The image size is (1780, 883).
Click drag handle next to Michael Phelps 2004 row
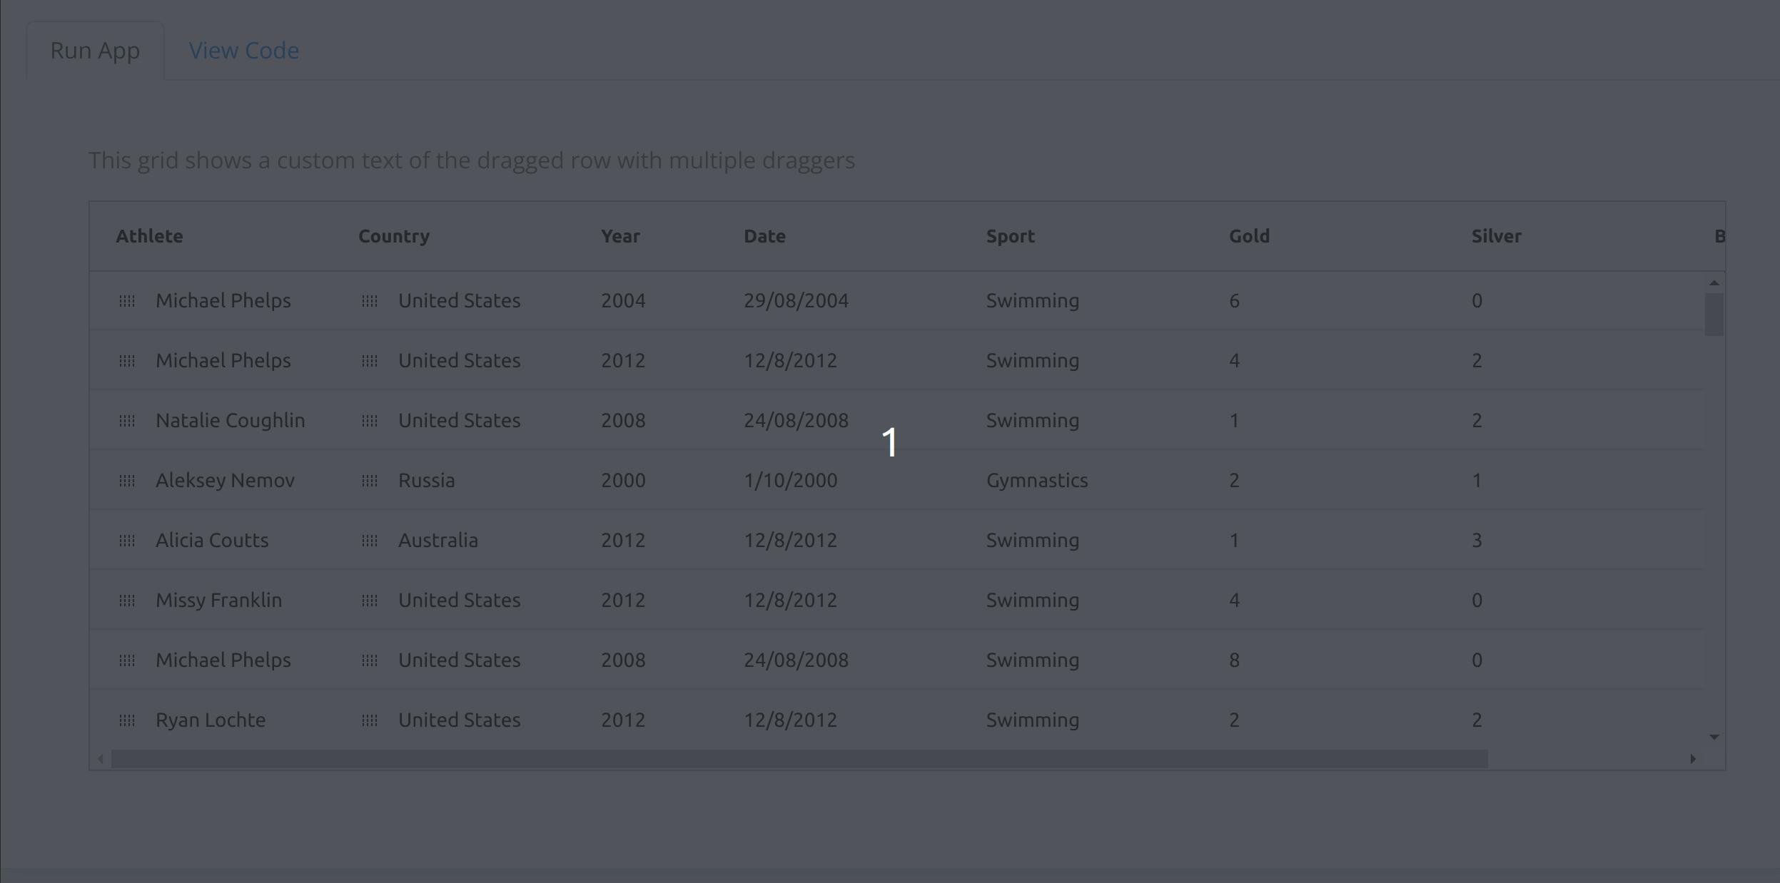[127, 301]
